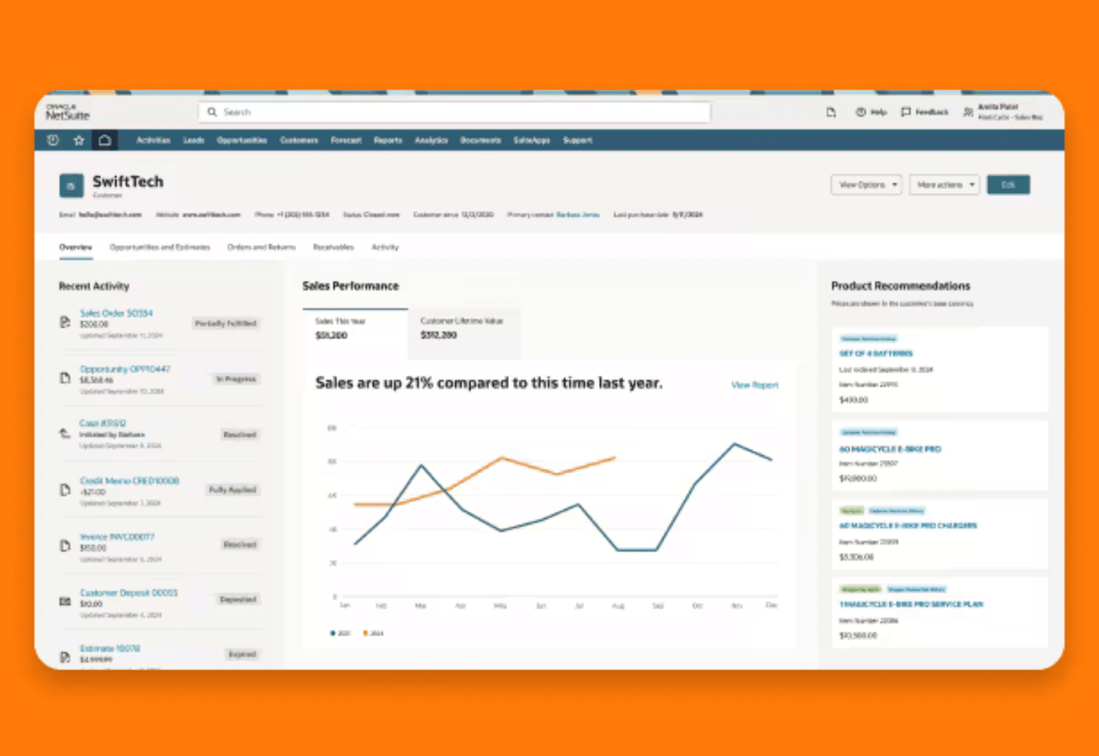
Task: Switch to Opportunities and Estimates tab
Action: 160,247
